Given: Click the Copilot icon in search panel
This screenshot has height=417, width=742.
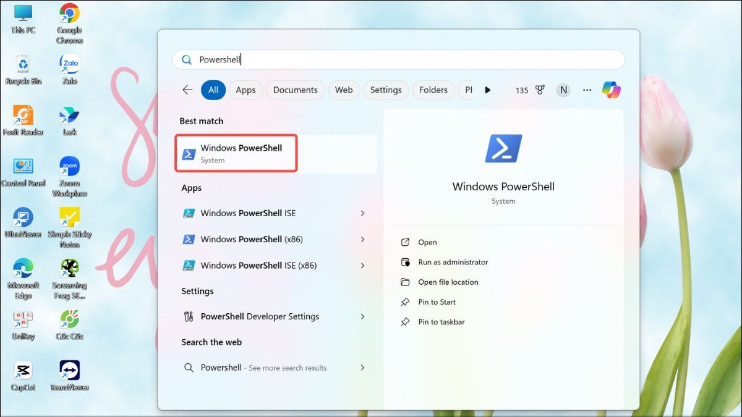Looking at the screenshot, I should click(611, 90).
